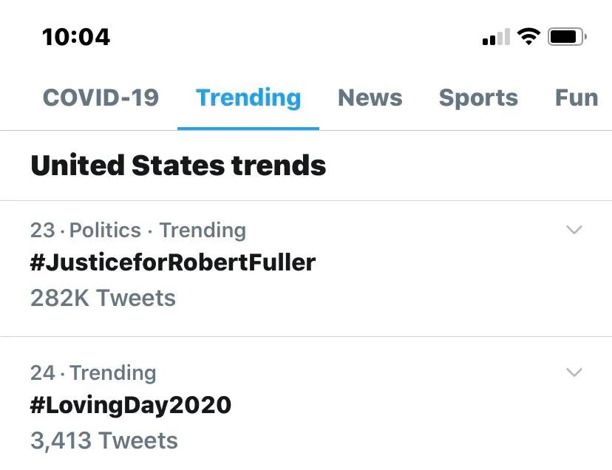The width and height of the screenshot is (612, 470).
Task: Switch to the COVID-19 tab
Action: point(101,98)
